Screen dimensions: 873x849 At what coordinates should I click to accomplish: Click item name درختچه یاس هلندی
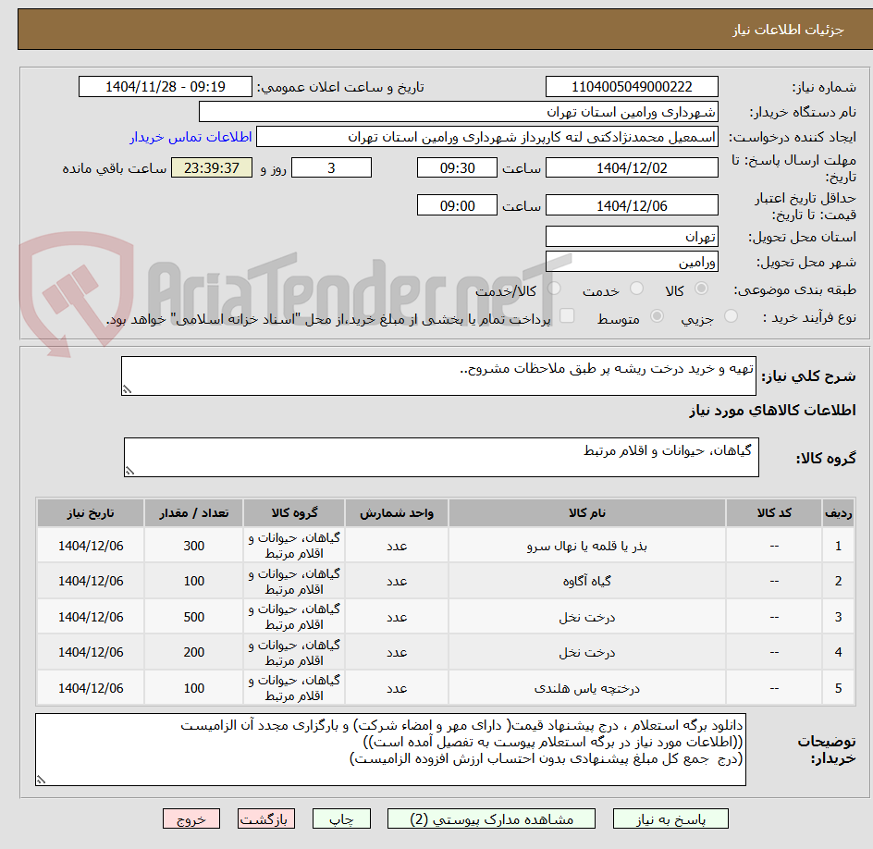tap(587, 688)
